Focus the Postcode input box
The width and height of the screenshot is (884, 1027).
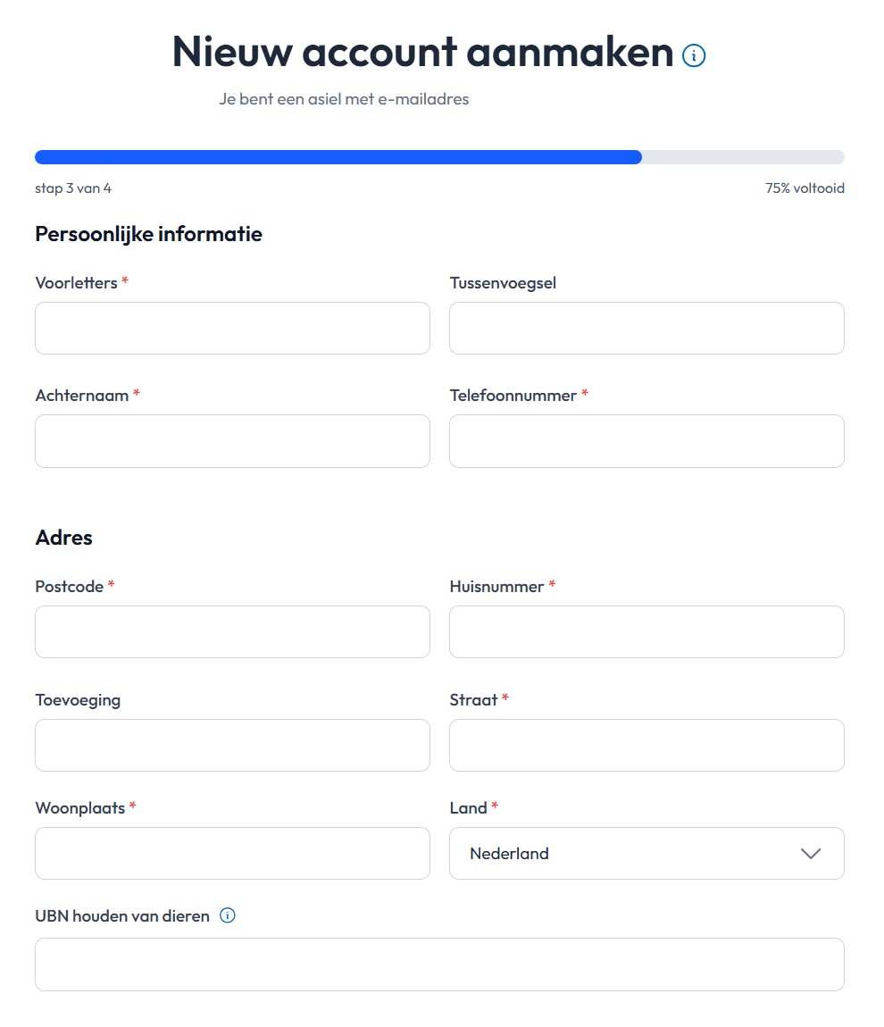232,631
